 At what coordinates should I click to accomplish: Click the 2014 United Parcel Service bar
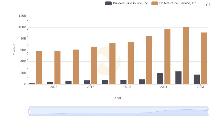point(39,68)
